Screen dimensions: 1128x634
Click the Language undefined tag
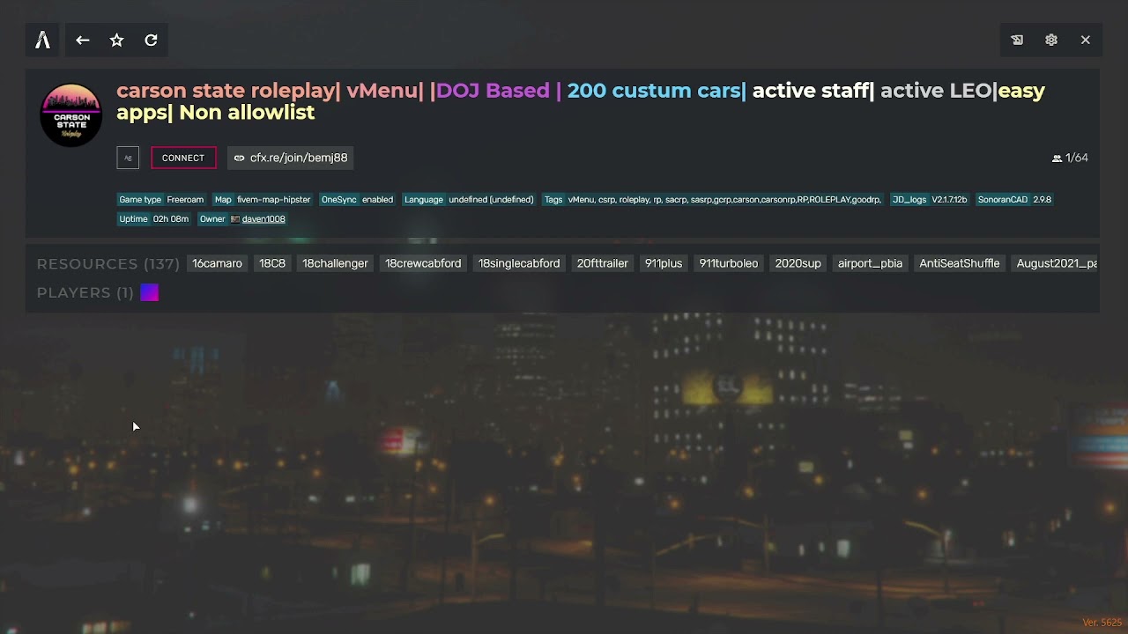coord(469,200)
